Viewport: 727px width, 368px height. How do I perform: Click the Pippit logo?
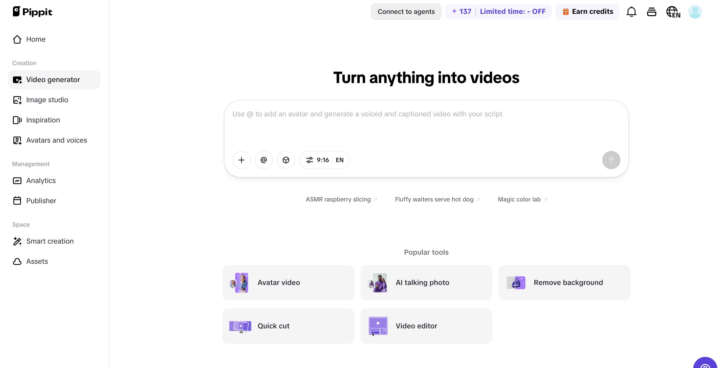click(32, 12)
